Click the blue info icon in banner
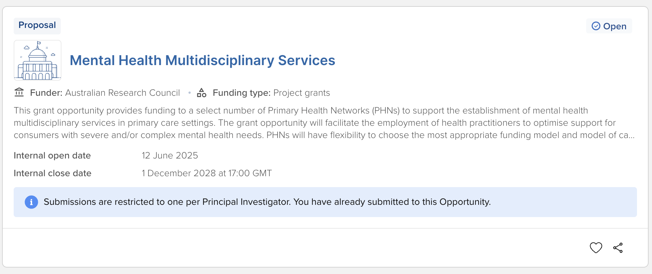Image resolution: width=652 pixels, height=274 pixels. tap(31, 202)
